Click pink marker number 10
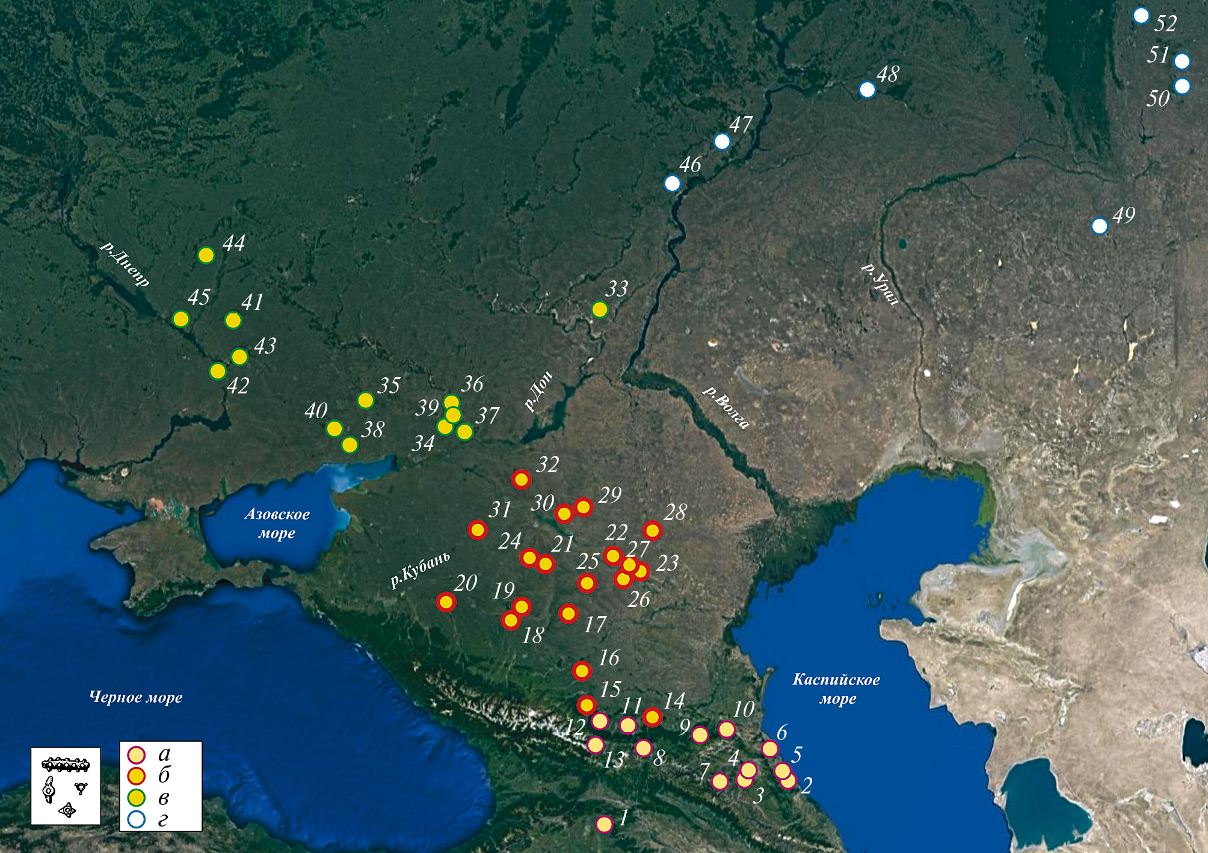This screenshot has width=1208, height=853. coord(727,730)
